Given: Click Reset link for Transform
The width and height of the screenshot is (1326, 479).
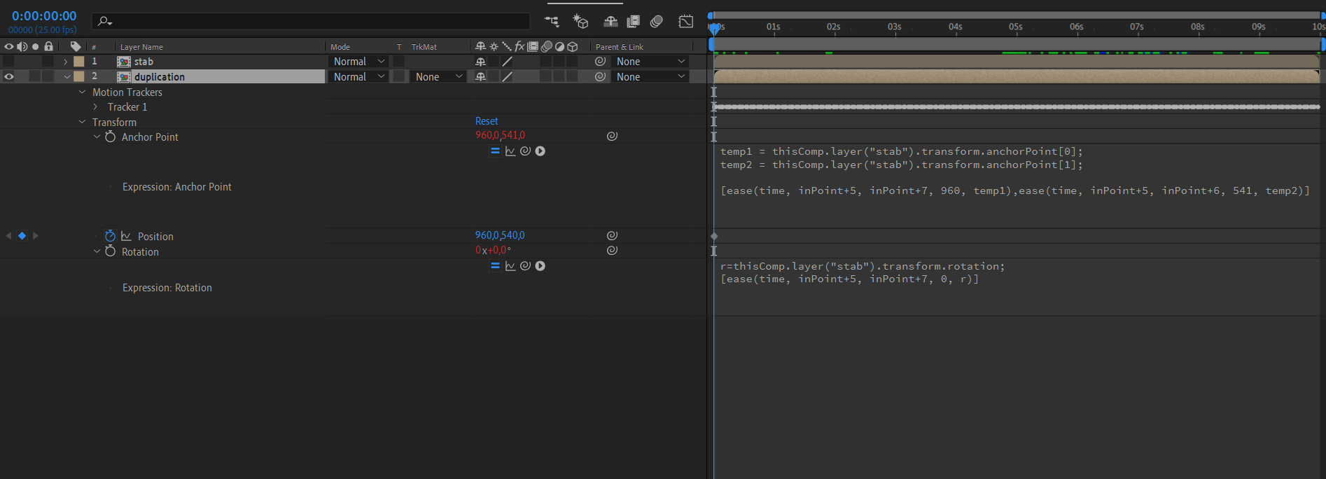Looking at the screenshot, I should tap(487, 121).
